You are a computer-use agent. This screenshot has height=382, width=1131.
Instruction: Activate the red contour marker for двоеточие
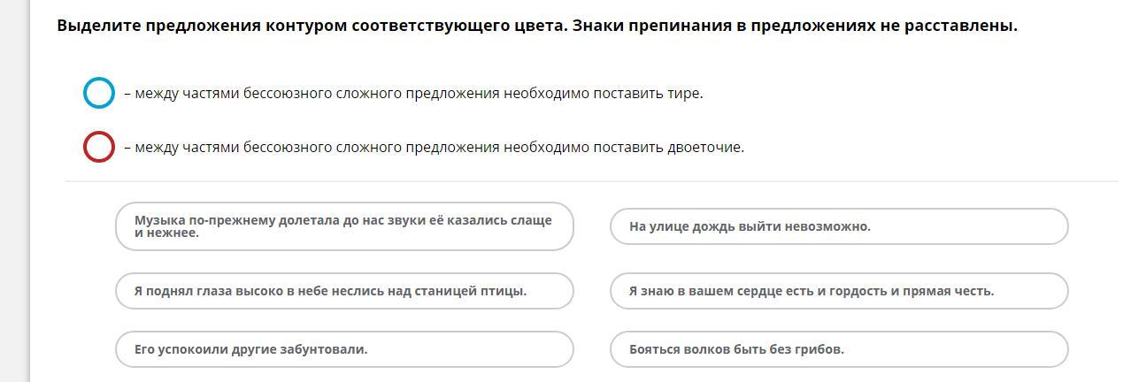pyautogui.click(x=99, y=147)
